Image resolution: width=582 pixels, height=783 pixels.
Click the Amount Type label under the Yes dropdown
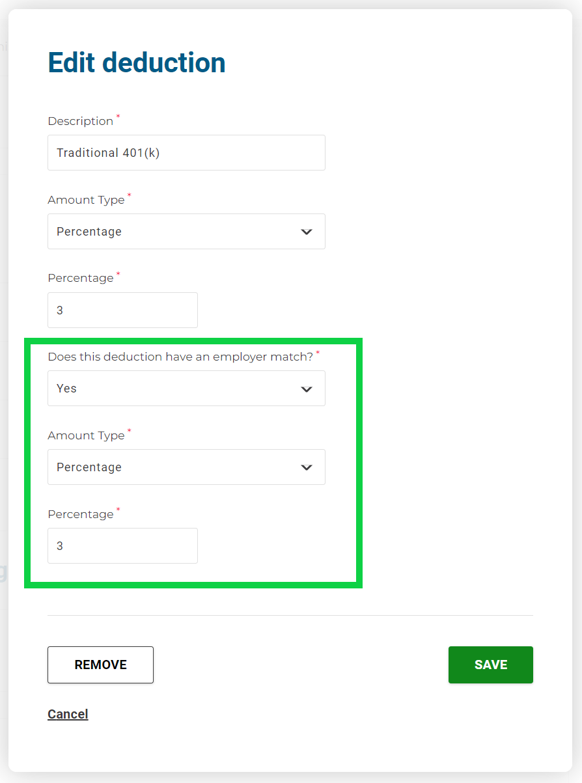pos(86,435)
